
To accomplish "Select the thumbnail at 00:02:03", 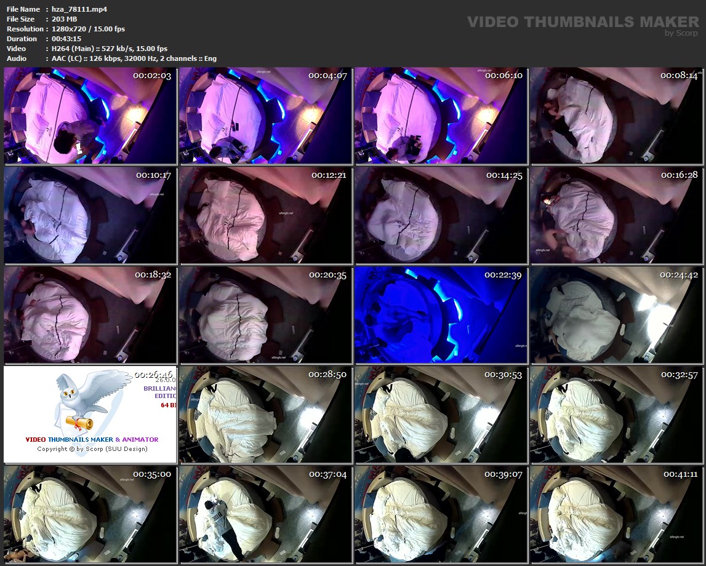I will tap(90, 116).
